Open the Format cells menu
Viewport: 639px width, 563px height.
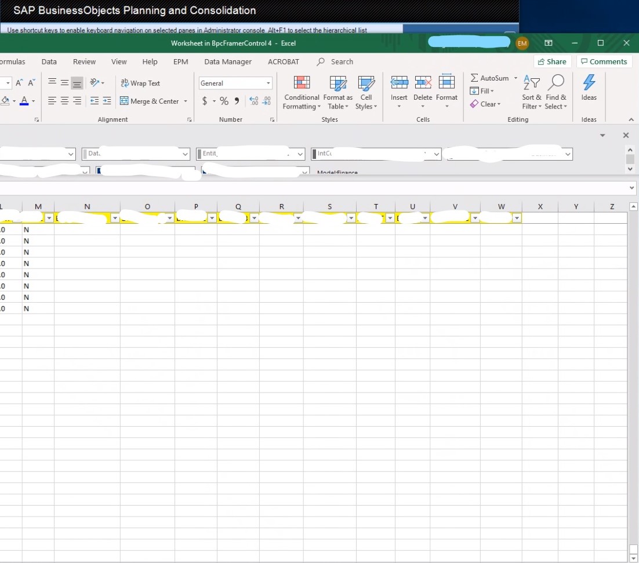[x=446, y=92]
